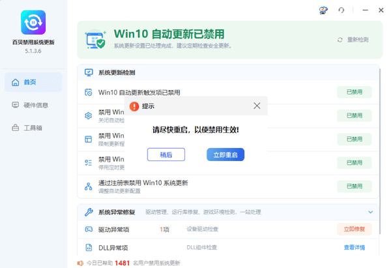Click the shield computer icon in banner
Screen dimensions: 391x268
[96, 40]
